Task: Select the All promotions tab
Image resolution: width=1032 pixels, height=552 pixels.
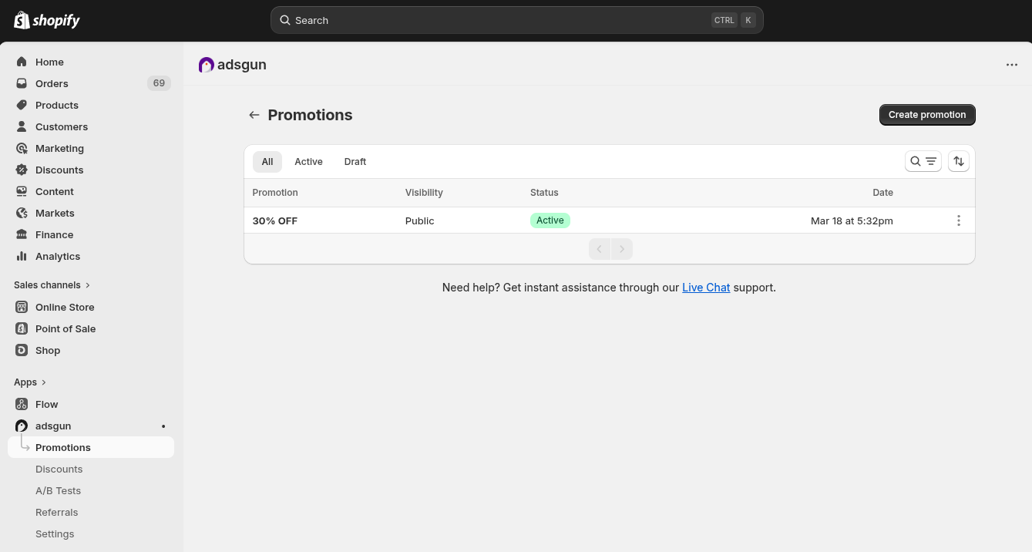Action: point(267,161)
